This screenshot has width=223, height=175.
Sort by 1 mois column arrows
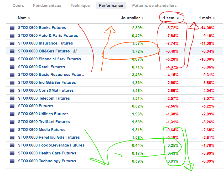click(214, 18)
